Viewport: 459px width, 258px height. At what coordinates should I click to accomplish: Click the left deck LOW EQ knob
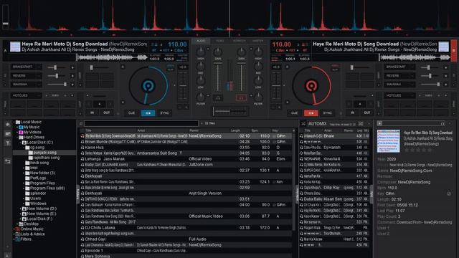pos(201,80)
